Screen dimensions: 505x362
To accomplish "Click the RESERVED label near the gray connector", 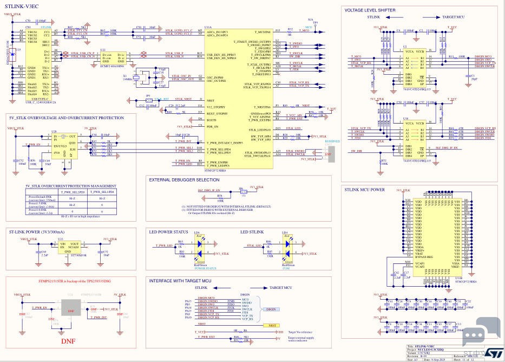I will [332, 141].
